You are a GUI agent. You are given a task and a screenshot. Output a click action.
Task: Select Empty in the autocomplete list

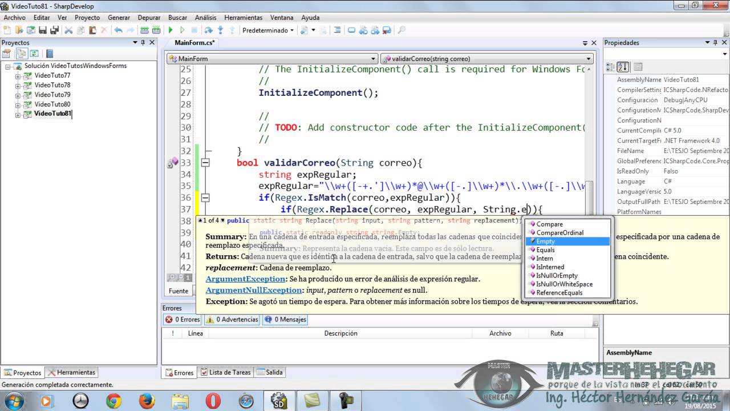click(567, 241)
